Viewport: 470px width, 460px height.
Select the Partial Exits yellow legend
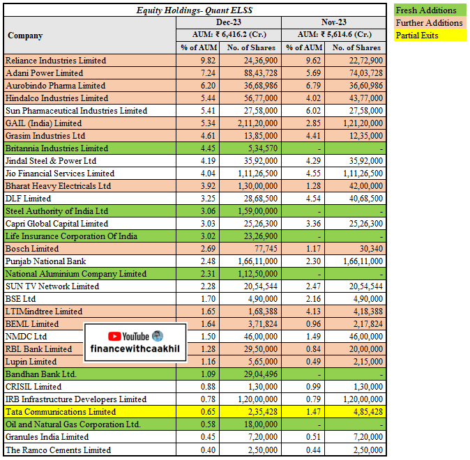pyautogui.click(x=430, y=36)
